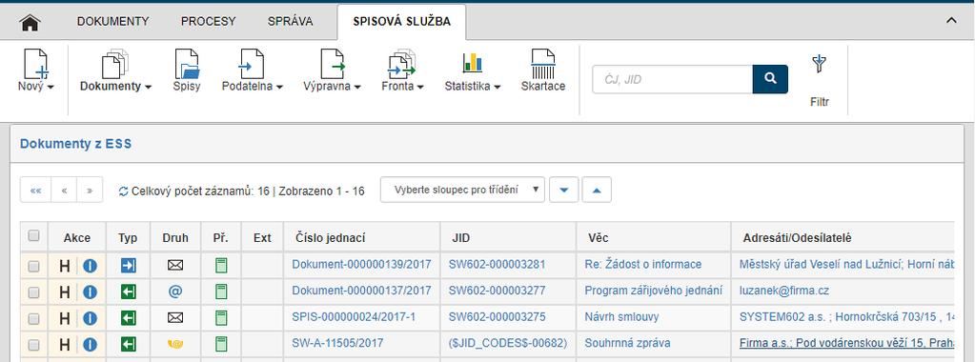
Task: Click orange data-box icon in SW-A-11505/2017 row
Action: click(x=175, y=343)
